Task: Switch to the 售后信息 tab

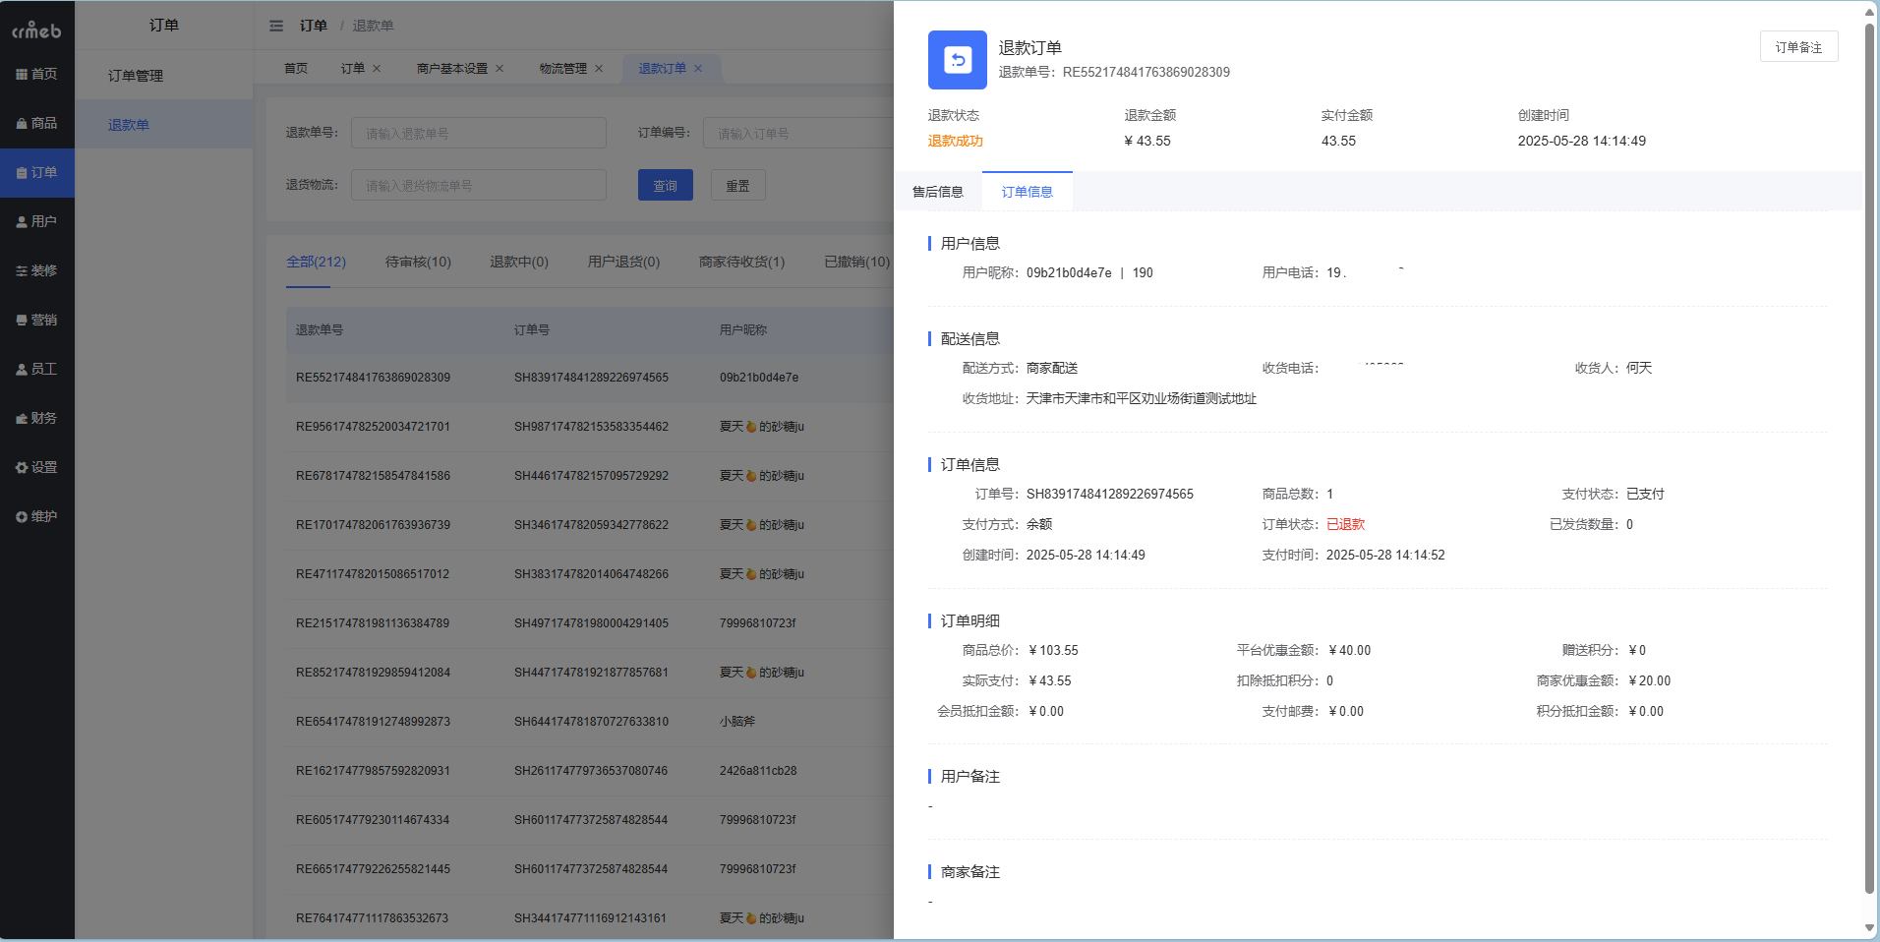Action: [x=937, y=191]
